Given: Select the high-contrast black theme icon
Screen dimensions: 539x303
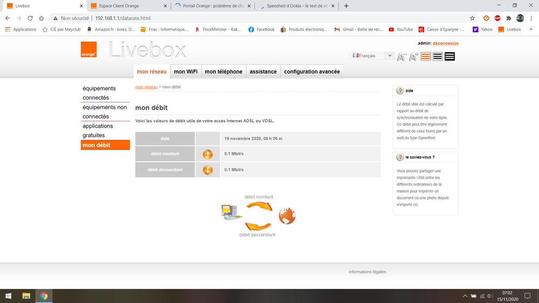Looking at the screenshot, I should point(449,56).
